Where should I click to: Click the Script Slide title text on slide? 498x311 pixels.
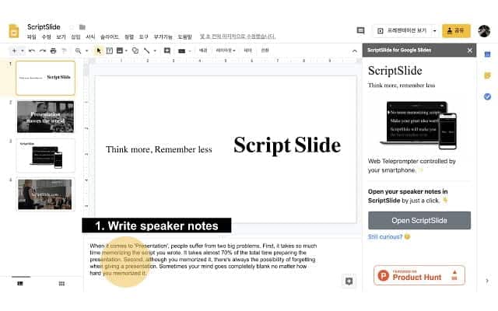287,145
